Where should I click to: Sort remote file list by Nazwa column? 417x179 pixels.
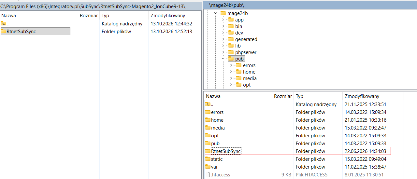(234, 96)
